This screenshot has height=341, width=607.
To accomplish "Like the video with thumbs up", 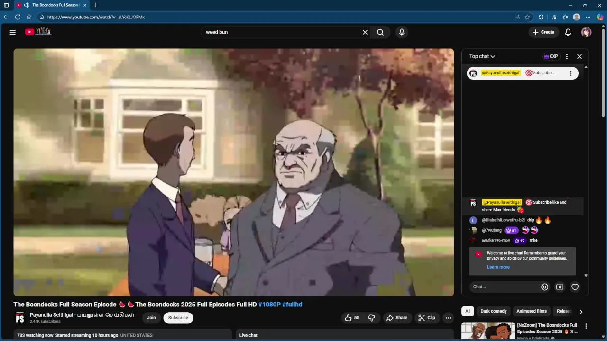I will (x=352, y=318).
